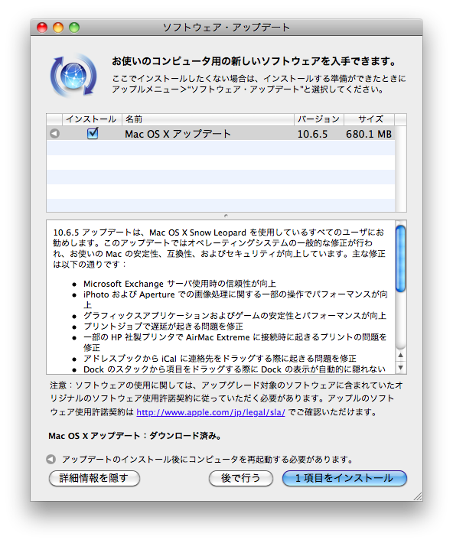Click the Software Update globe icon
The height and width of the screenshot is (543, 453).
73,76
